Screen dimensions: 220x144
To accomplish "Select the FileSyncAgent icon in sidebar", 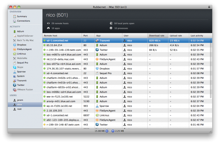I will coord(15,49).
